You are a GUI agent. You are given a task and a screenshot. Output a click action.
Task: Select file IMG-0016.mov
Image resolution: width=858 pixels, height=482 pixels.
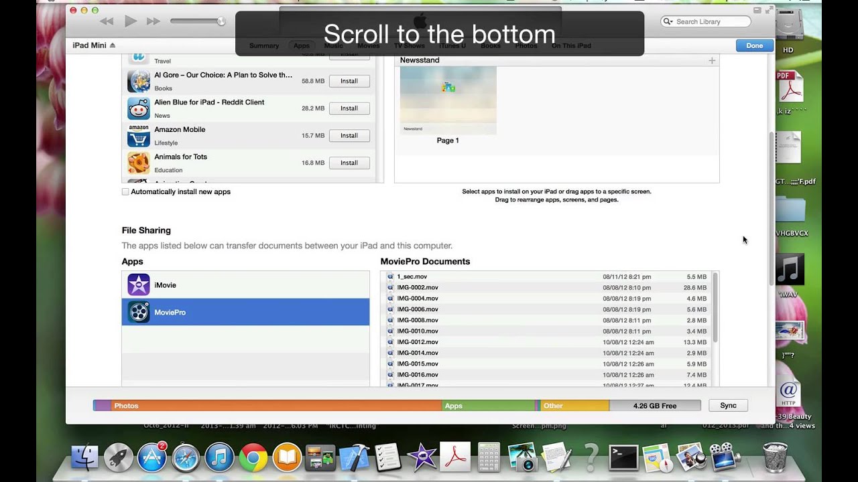tap(549, 375)
